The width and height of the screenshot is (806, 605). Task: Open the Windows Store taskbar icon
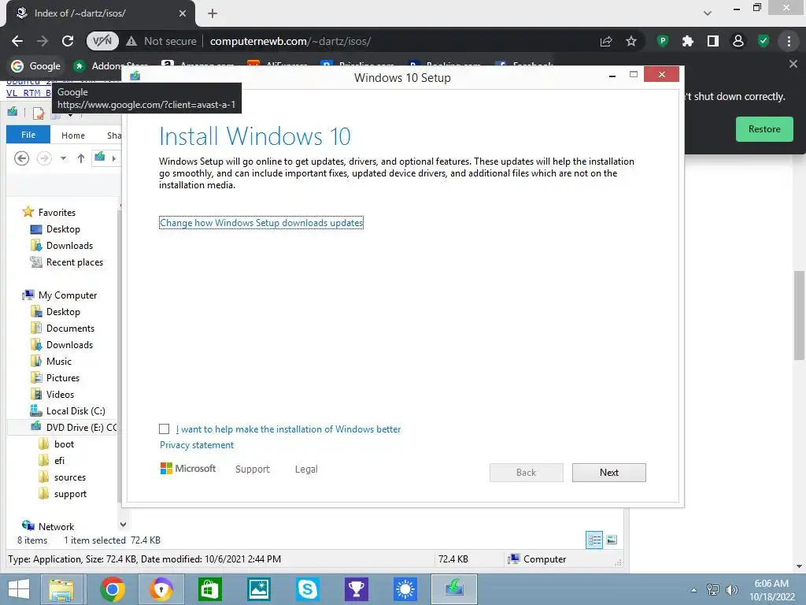[209, 589]
